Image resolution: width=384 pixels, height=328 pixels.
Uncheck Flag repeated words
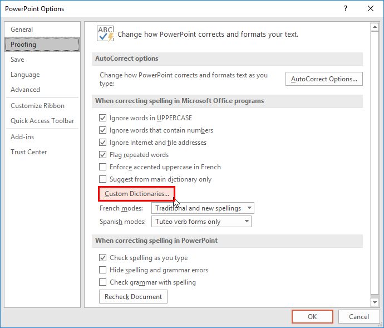[102, 155]
